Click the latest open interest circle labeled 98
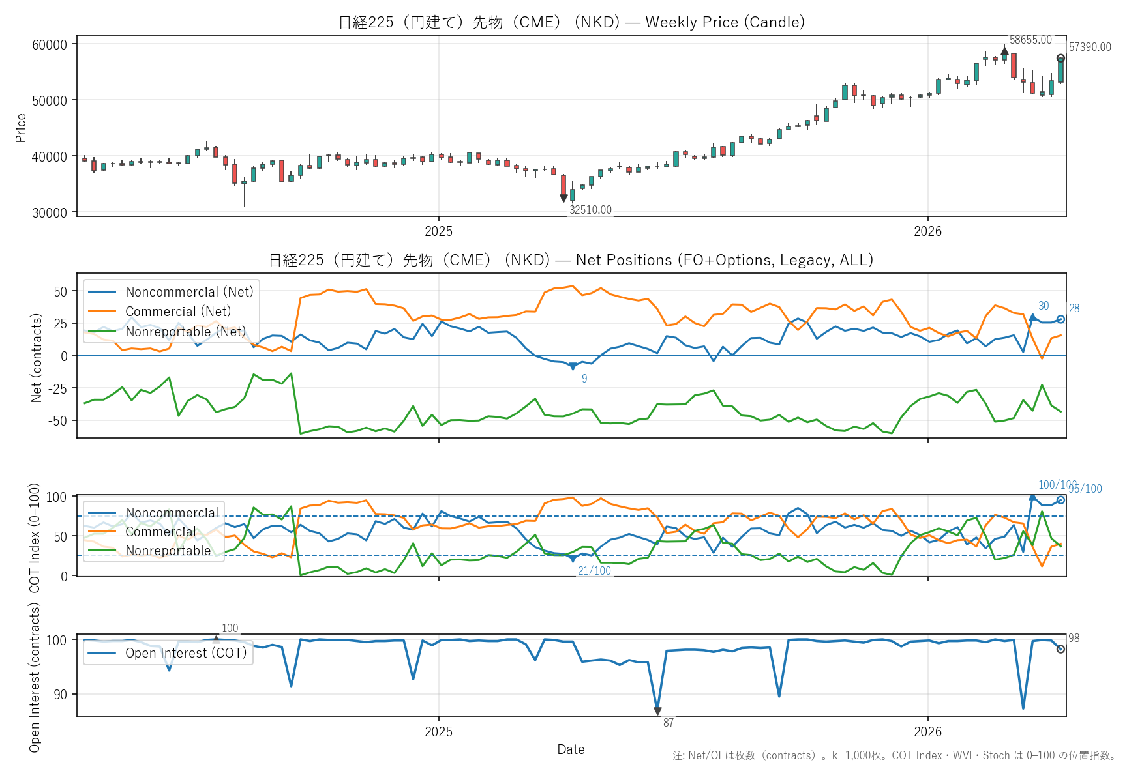This screenshot has height=769, width=1127. pyautogui.click(x=1060, y=649)
